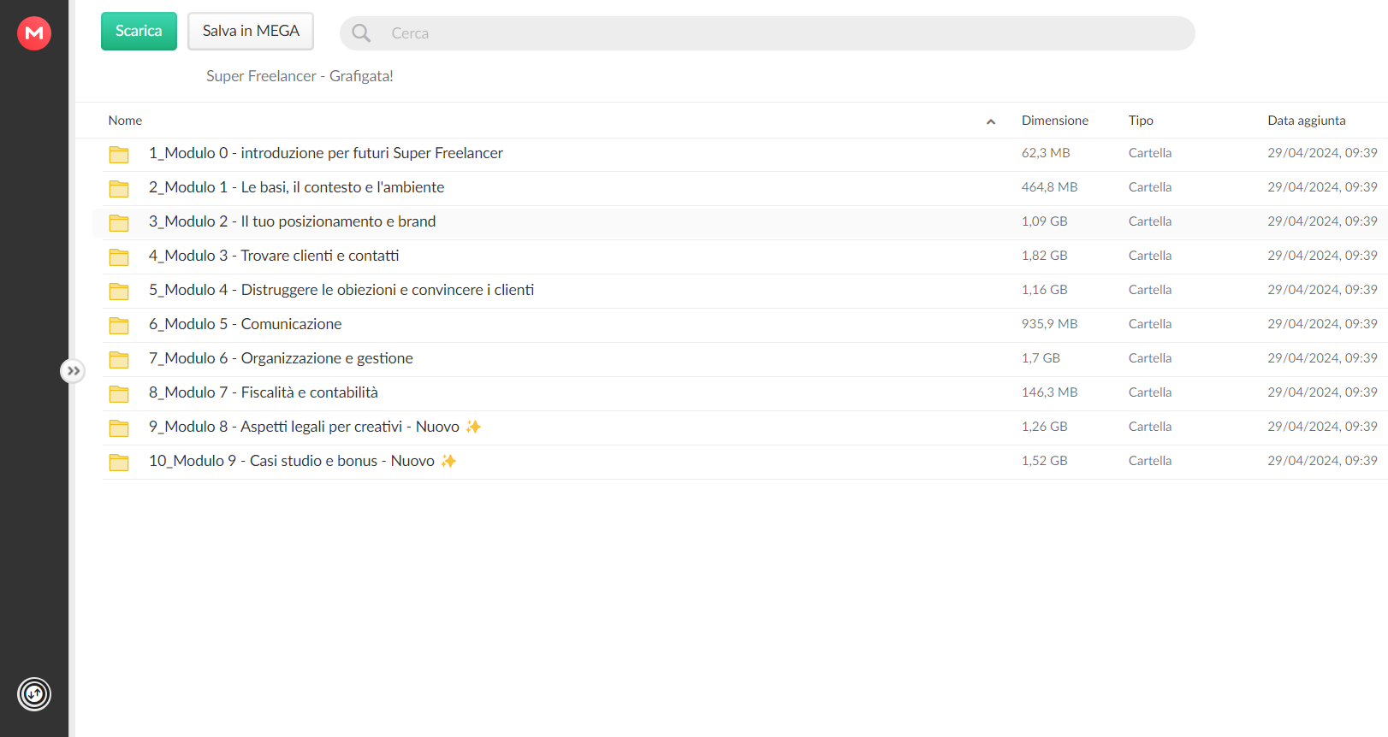Screen dimensions: 1388x737
Task: Select 1_Modulo 0 - introduzione per futuri Super Freelancer
Action: tap(326, 153)
